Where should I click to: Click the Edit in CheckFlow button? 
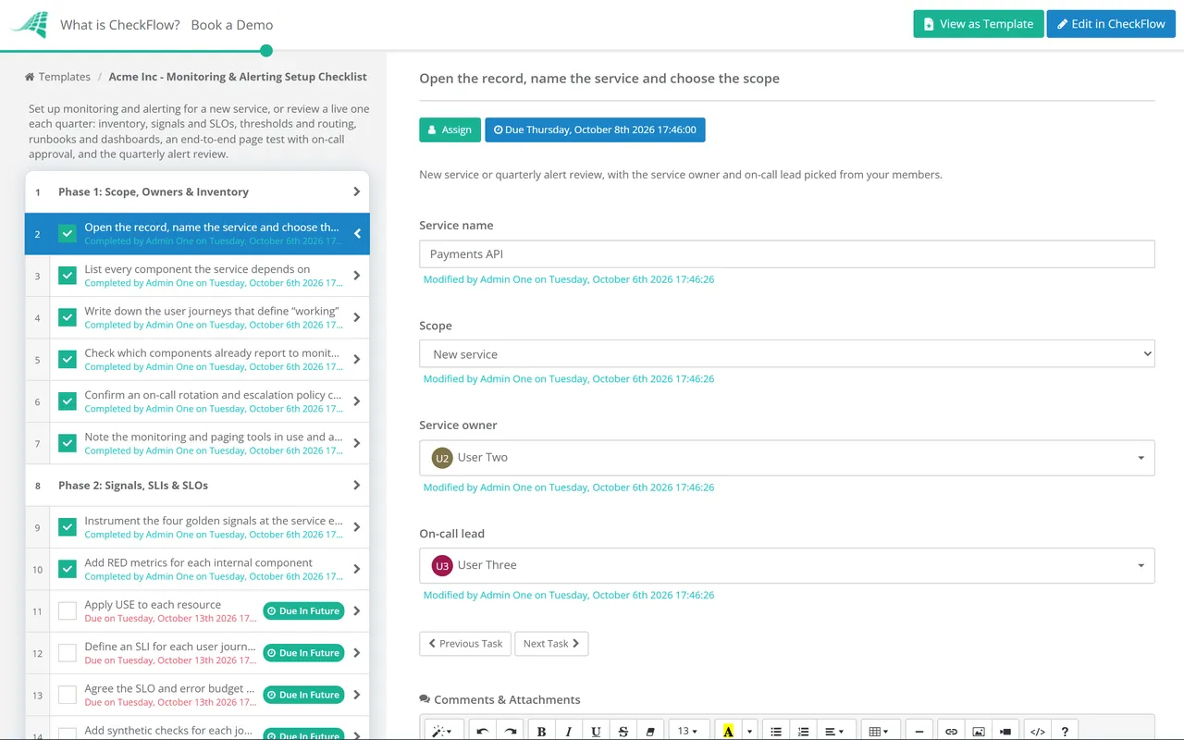tap(1111, 24)
